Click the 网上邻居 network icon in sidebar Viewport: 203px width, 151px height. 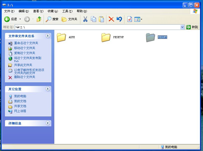10,111
